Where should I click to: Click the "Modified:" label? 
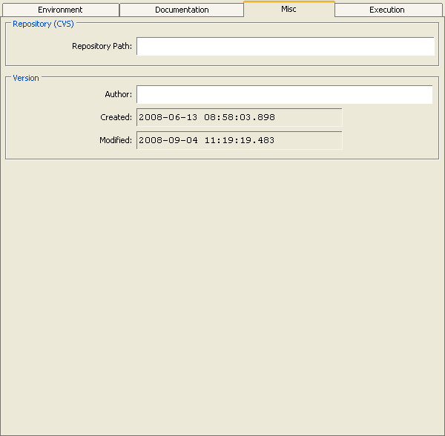click(115, 140)
